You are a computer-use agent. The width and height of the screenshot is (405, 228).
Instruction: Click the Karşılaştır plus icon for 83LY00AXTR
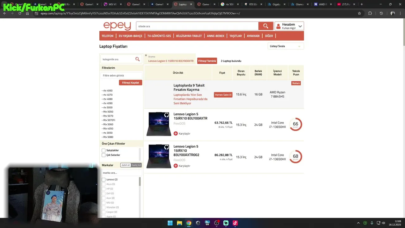[176, 133]
